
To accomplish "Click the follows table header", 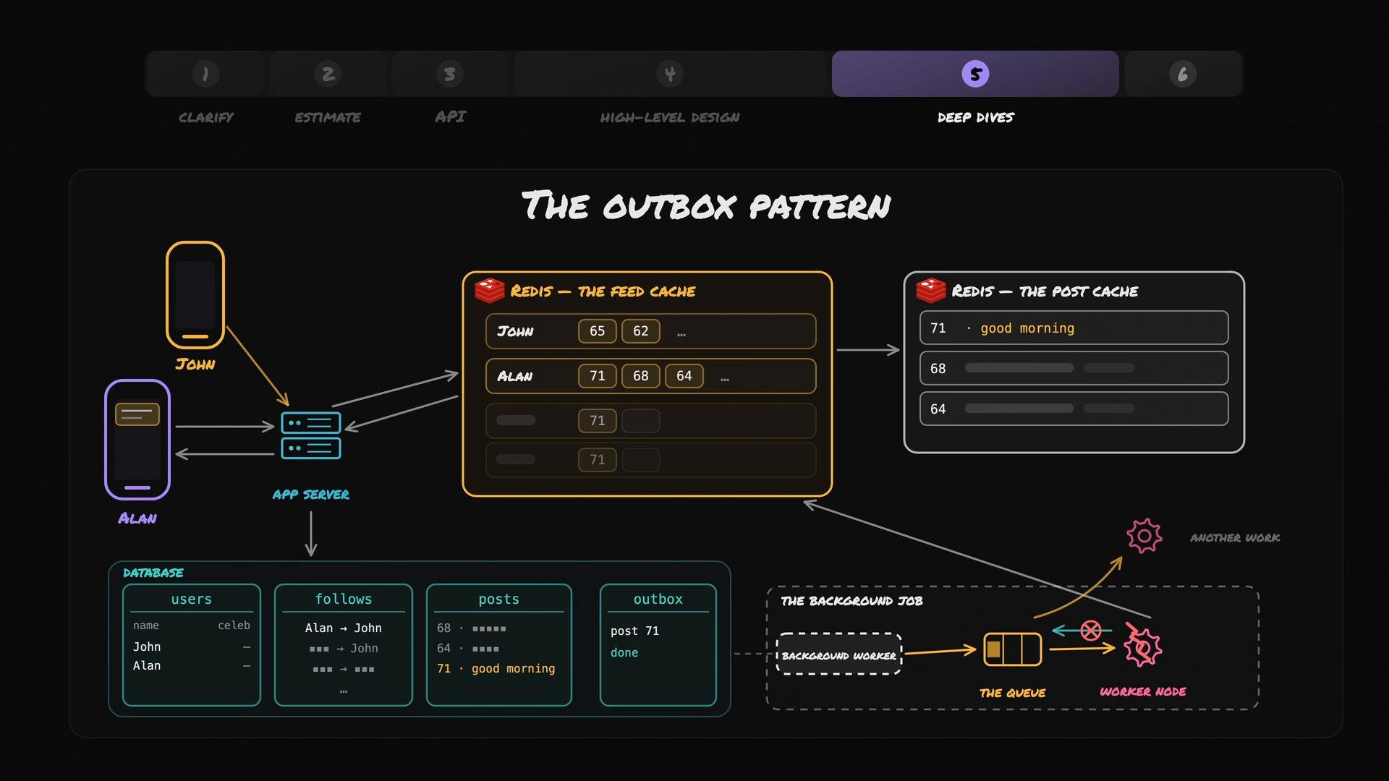I will pos(344,599).
